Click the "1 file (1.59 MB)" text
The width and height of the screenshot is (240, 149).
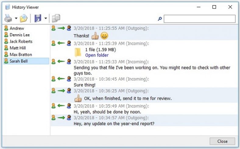(x=101, y=49)
